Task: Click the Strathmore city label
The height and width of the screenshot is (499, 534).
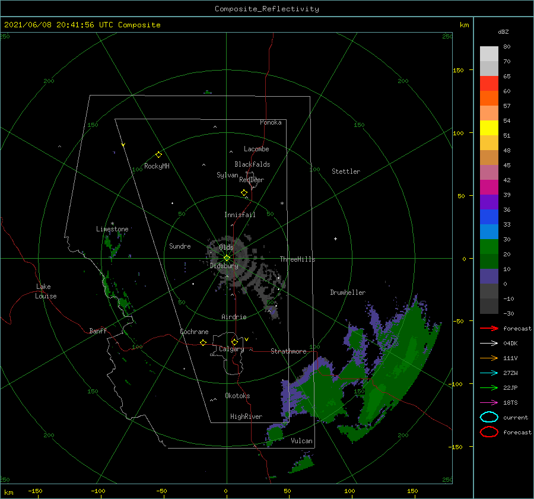Action: pos(288,351)
